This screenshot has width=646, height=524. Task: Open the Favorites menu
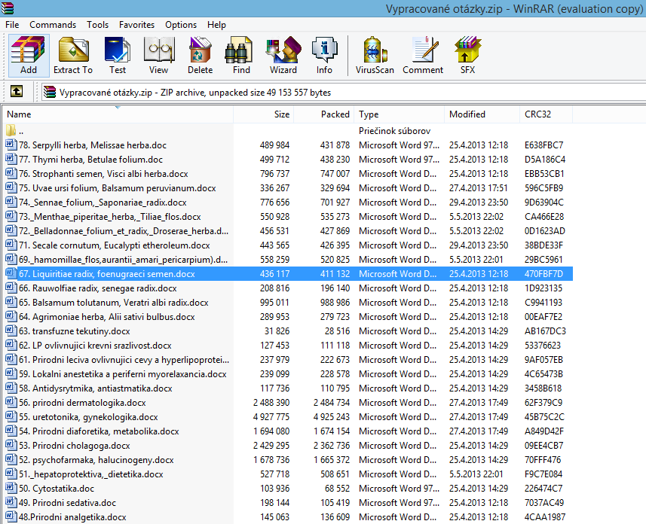136,25
